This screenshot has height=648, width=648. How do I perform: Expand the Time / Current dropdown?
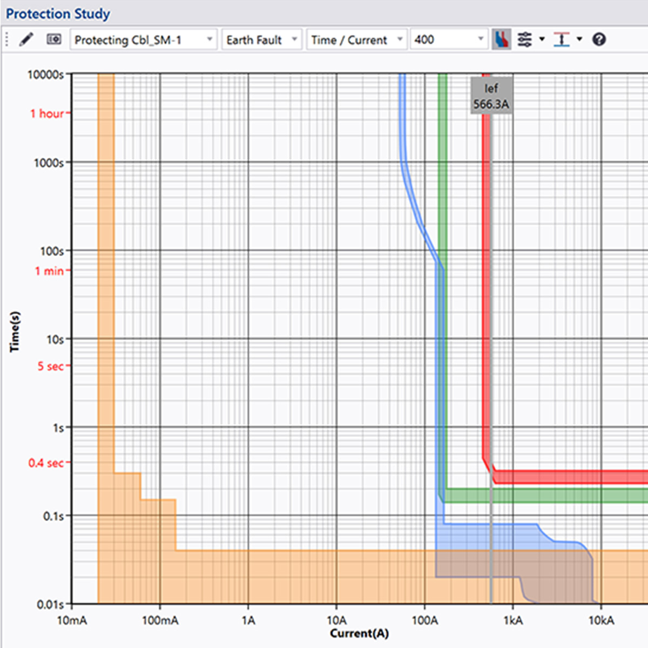coord(400,39)
